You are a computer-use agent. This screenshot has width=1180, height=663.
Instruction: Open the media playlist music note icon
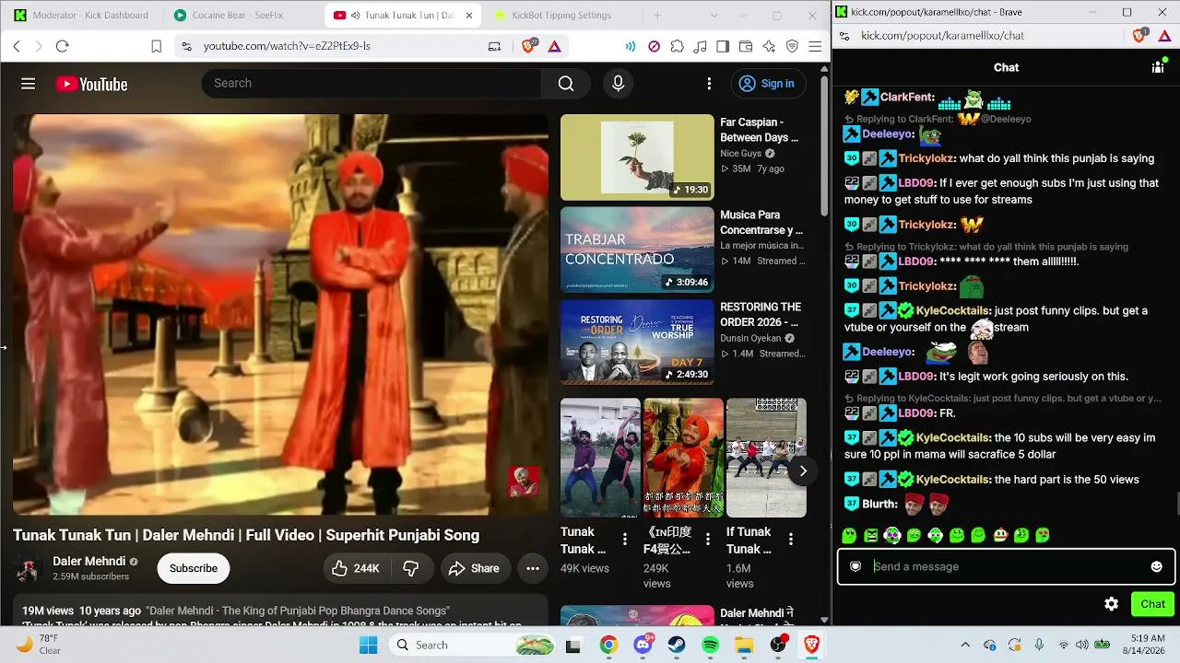pos(701,46)
